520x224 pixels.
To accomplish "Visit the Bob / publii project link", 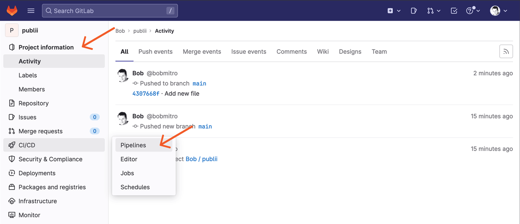I will [x=201, y=159].
